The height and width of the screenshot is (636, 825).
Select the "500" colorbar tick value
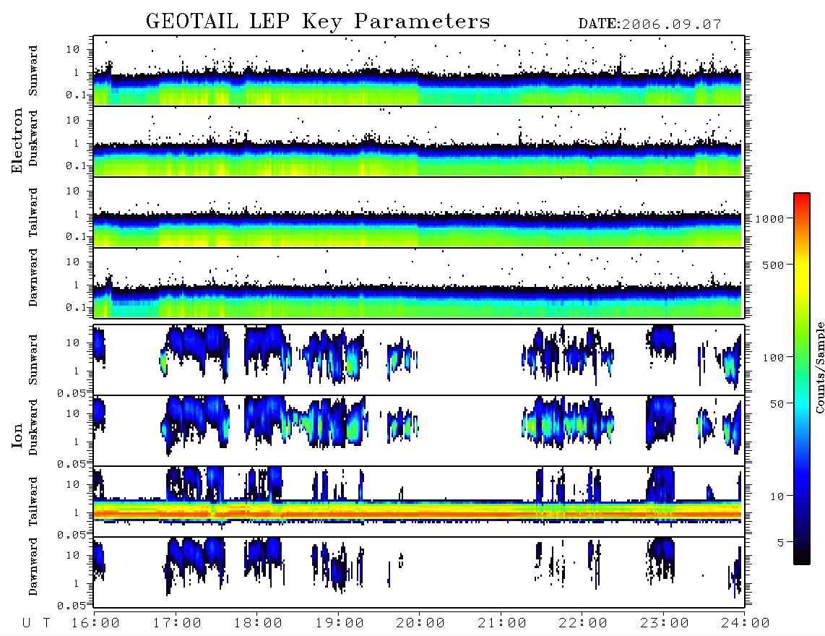tap(773, 265)
